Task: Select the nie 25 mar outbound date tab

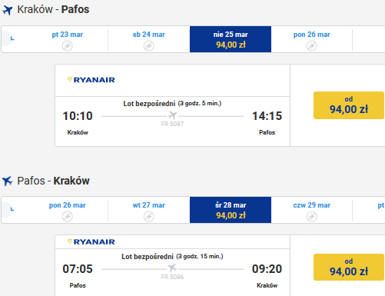Action: pos(231,39)
